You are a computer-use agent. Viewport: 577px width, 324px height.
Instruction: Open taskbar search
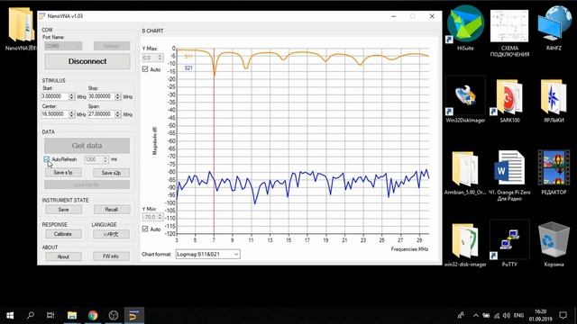(31, 315)
